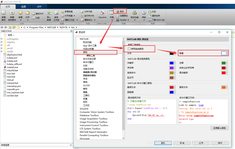The width and height of the screenshot is (235, 149).
Task: Click the 社区 (Community) icon
Action: point(150,12)
